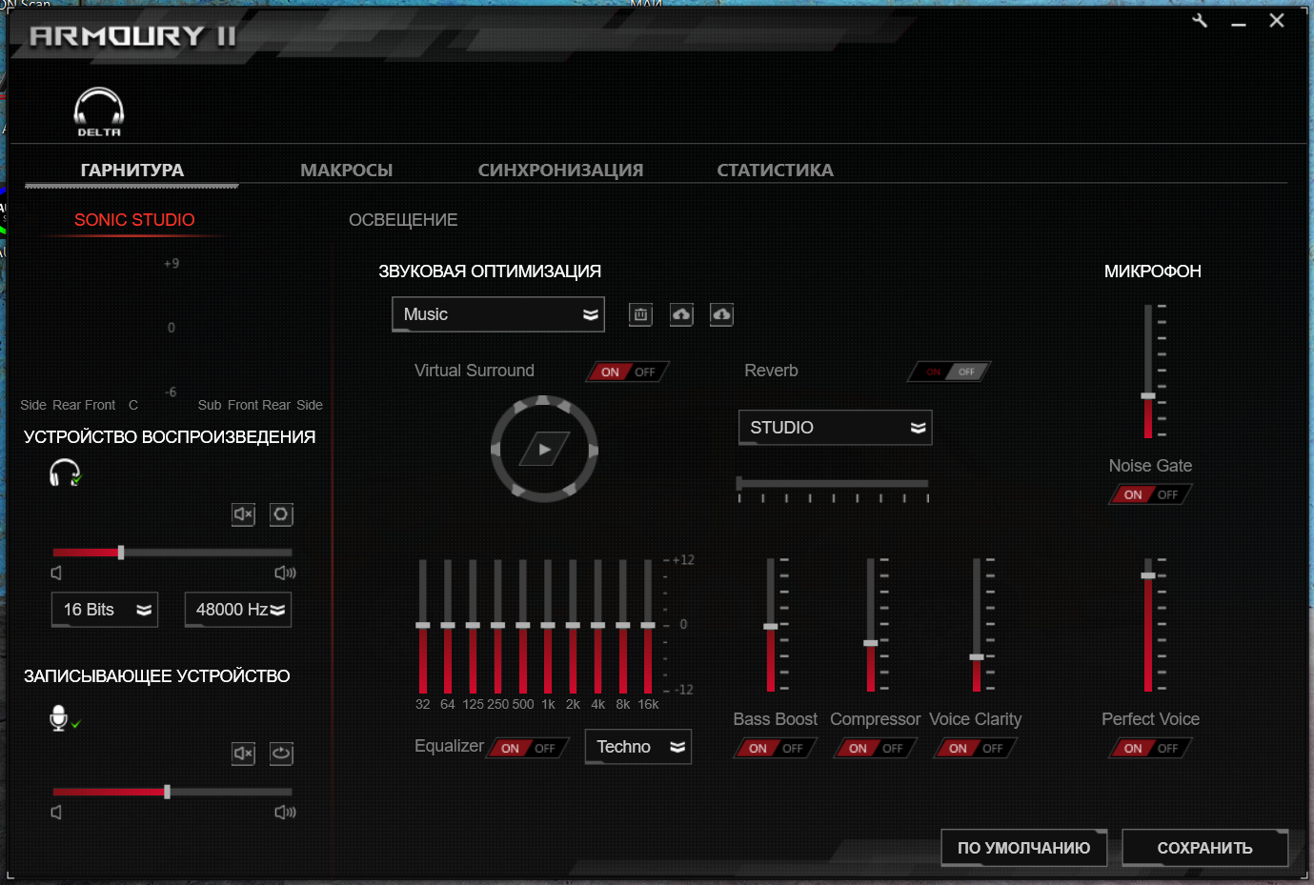
Task: Download sound profile from the cloud
Action: tap(721, 314)
